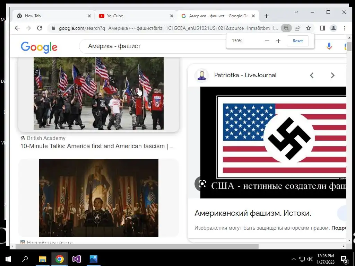View site information padlock icon
Image resolution: width=355 pixels, height=266 pixels.
click(x=53, y=28)
